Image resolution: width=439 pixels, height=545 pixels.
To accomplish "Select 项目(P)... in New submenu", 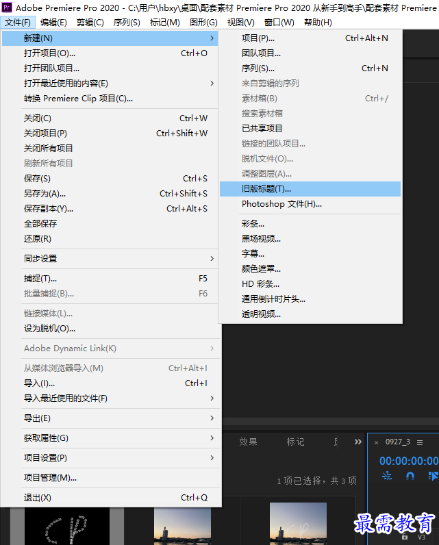I will 310,38.
